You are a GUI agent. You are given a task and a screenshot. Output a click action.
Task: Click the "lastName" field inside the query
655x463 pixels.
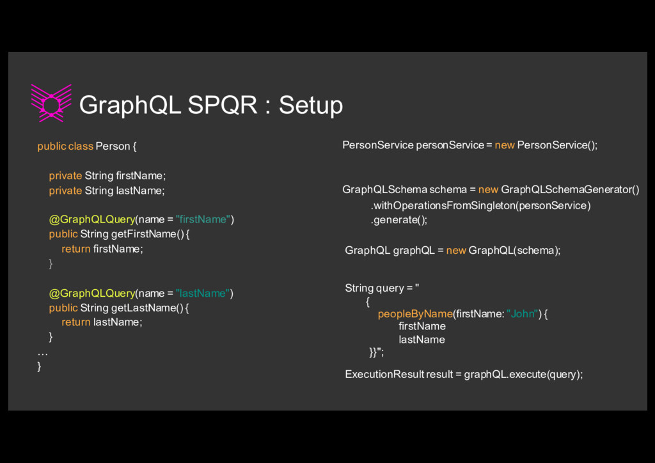[x=422, y=340]
